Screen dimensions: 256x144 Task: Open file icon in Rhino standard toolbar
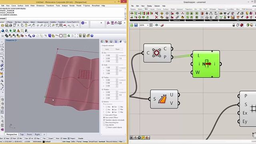(2, 25)
